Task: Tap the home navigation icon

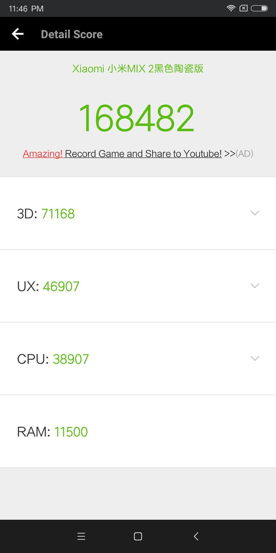Action: [x=138, y=536]
